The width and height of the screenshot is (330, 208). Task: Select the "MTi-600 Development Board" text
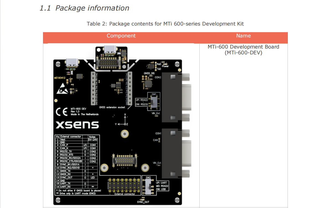coord(243,47)
